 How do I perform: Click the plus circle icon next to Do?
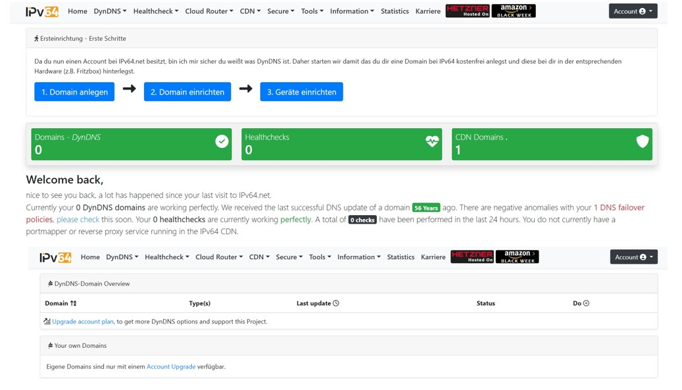click(x=586, y=303)
